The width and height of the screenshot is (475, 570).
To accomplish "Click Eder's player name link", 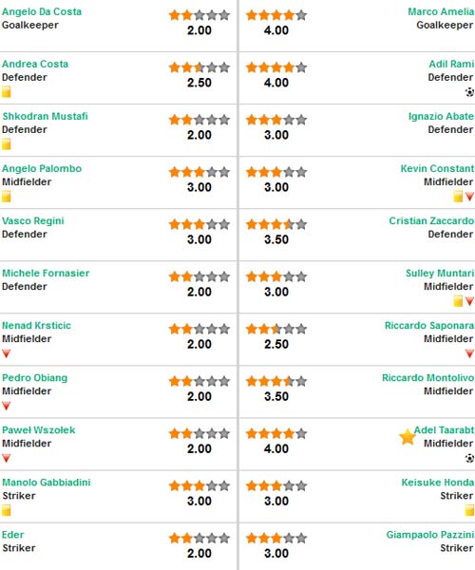I will 12,535.
